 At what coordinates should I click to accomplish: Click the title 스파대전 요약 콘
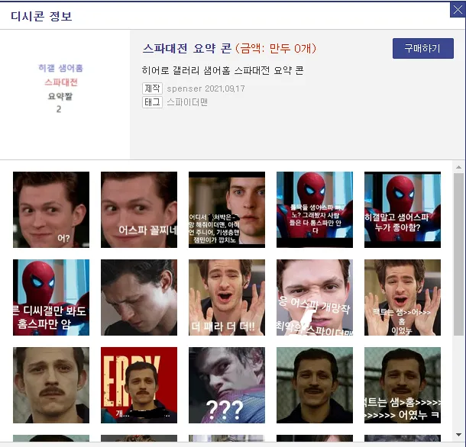[x=187, y=48]
